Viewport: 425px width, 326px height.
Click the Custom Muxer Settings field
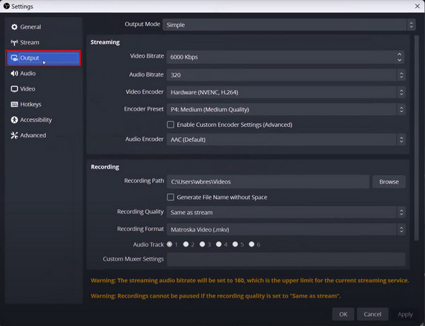(286, 259)
